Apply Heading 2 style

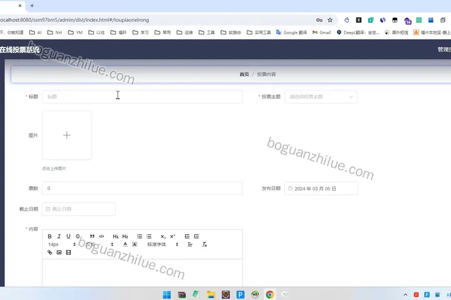click(x=125, y=236)
